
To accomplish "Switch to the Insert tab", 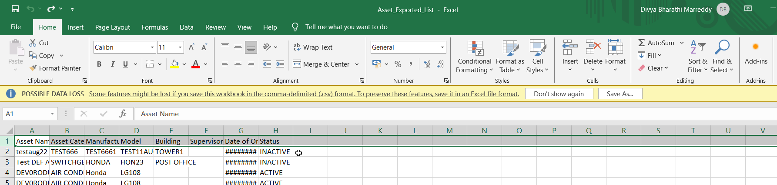I will point(76,27).
